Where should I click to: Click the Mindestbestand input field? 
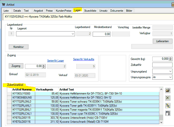[x=102, y=34]
